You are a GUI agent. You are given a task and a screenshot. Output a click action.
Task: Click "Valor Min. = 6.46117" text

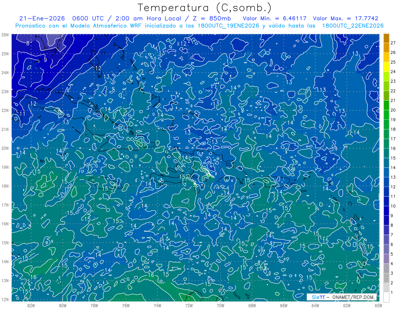[x=274, y=19]
